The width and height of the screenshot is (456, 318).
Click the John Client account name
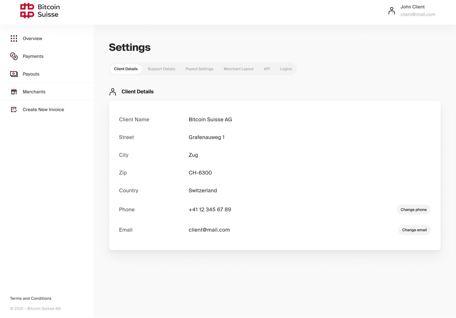[x=412, y=7]
